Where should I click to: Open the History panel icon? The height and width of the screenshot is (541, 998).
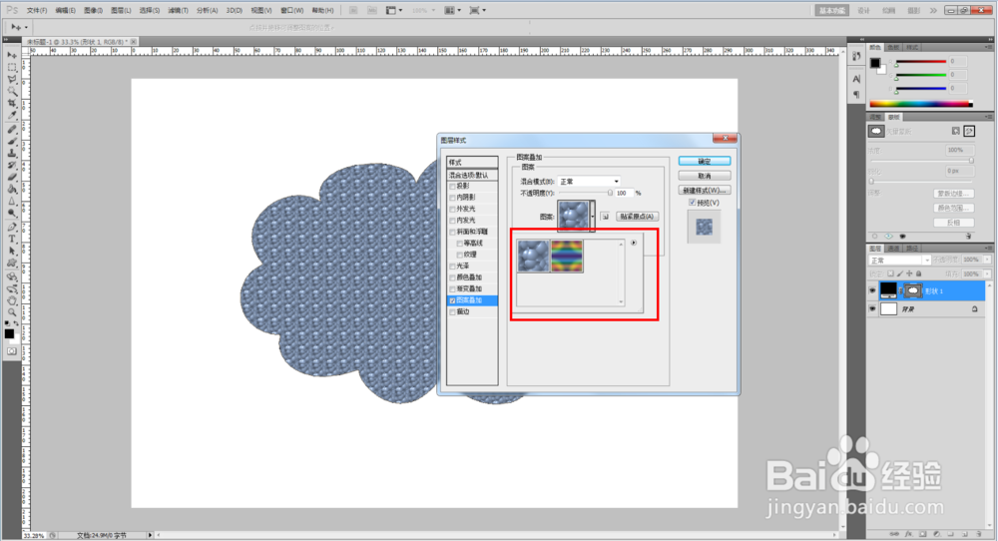(856, 57)
